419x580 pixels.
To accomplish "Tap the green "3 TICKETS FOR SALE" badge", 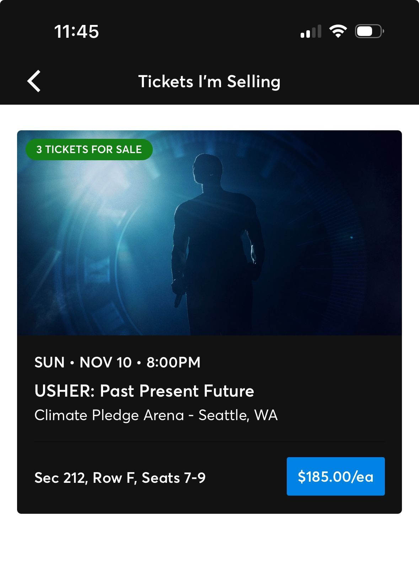I will [x=89, y=150].
